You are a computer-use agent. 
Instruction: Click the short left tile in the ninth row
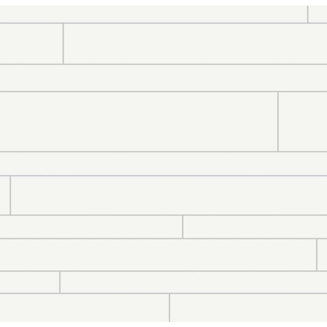click(x=30, y=282)
